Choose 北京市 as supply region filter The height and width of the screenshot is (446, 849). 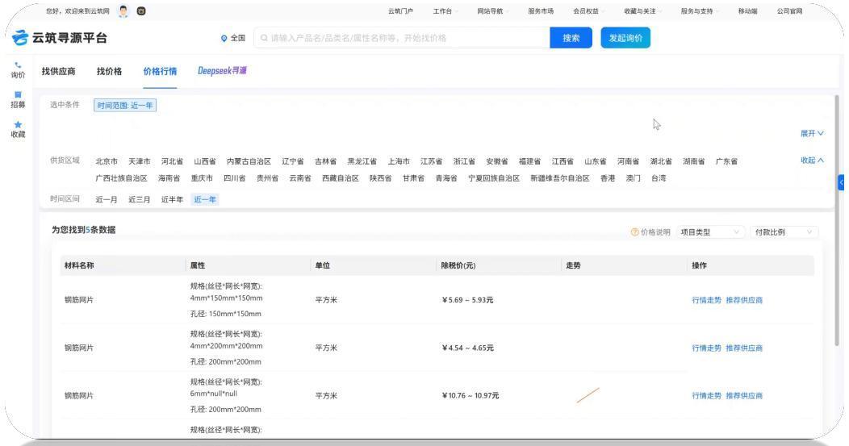[x=107, y=161]
